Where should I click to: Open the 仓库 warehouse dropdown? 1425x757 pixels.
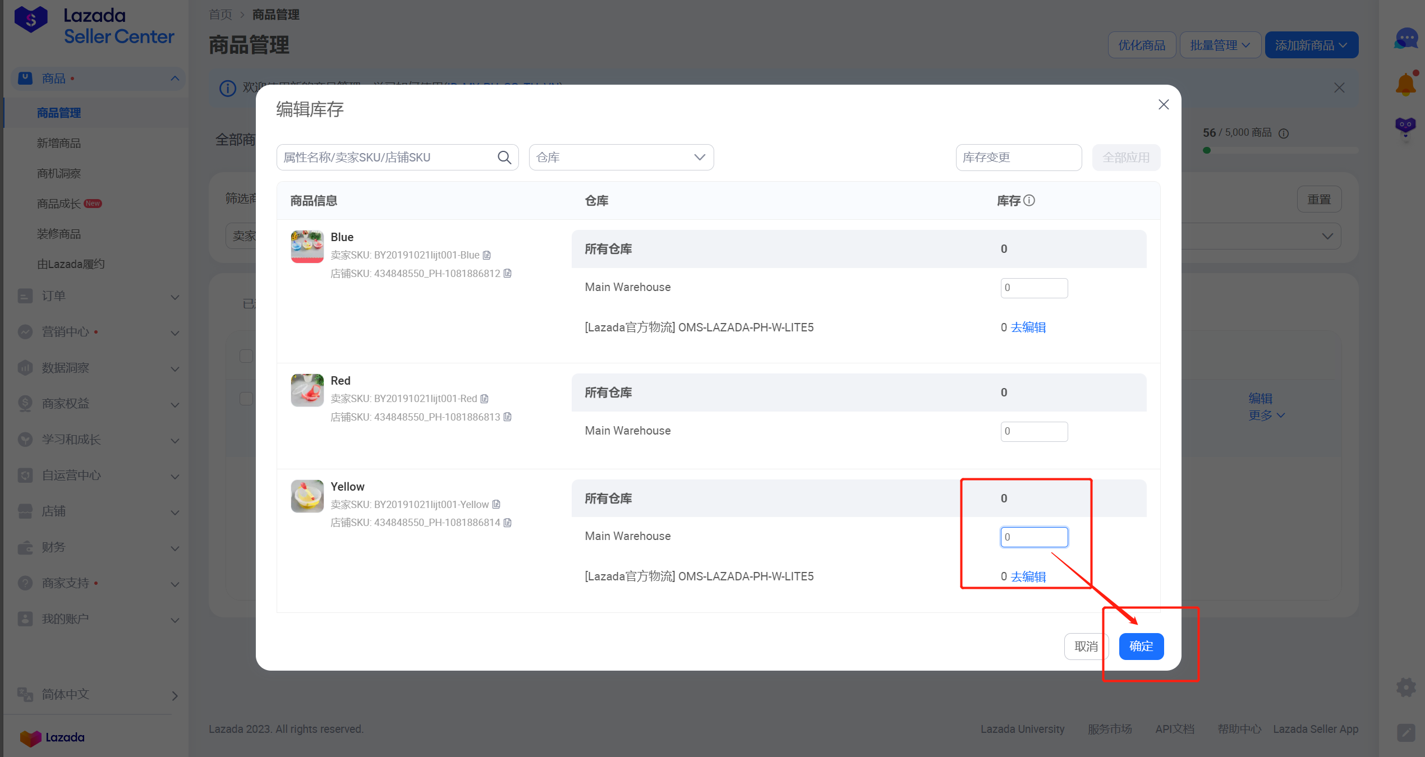tap(621, 158)
